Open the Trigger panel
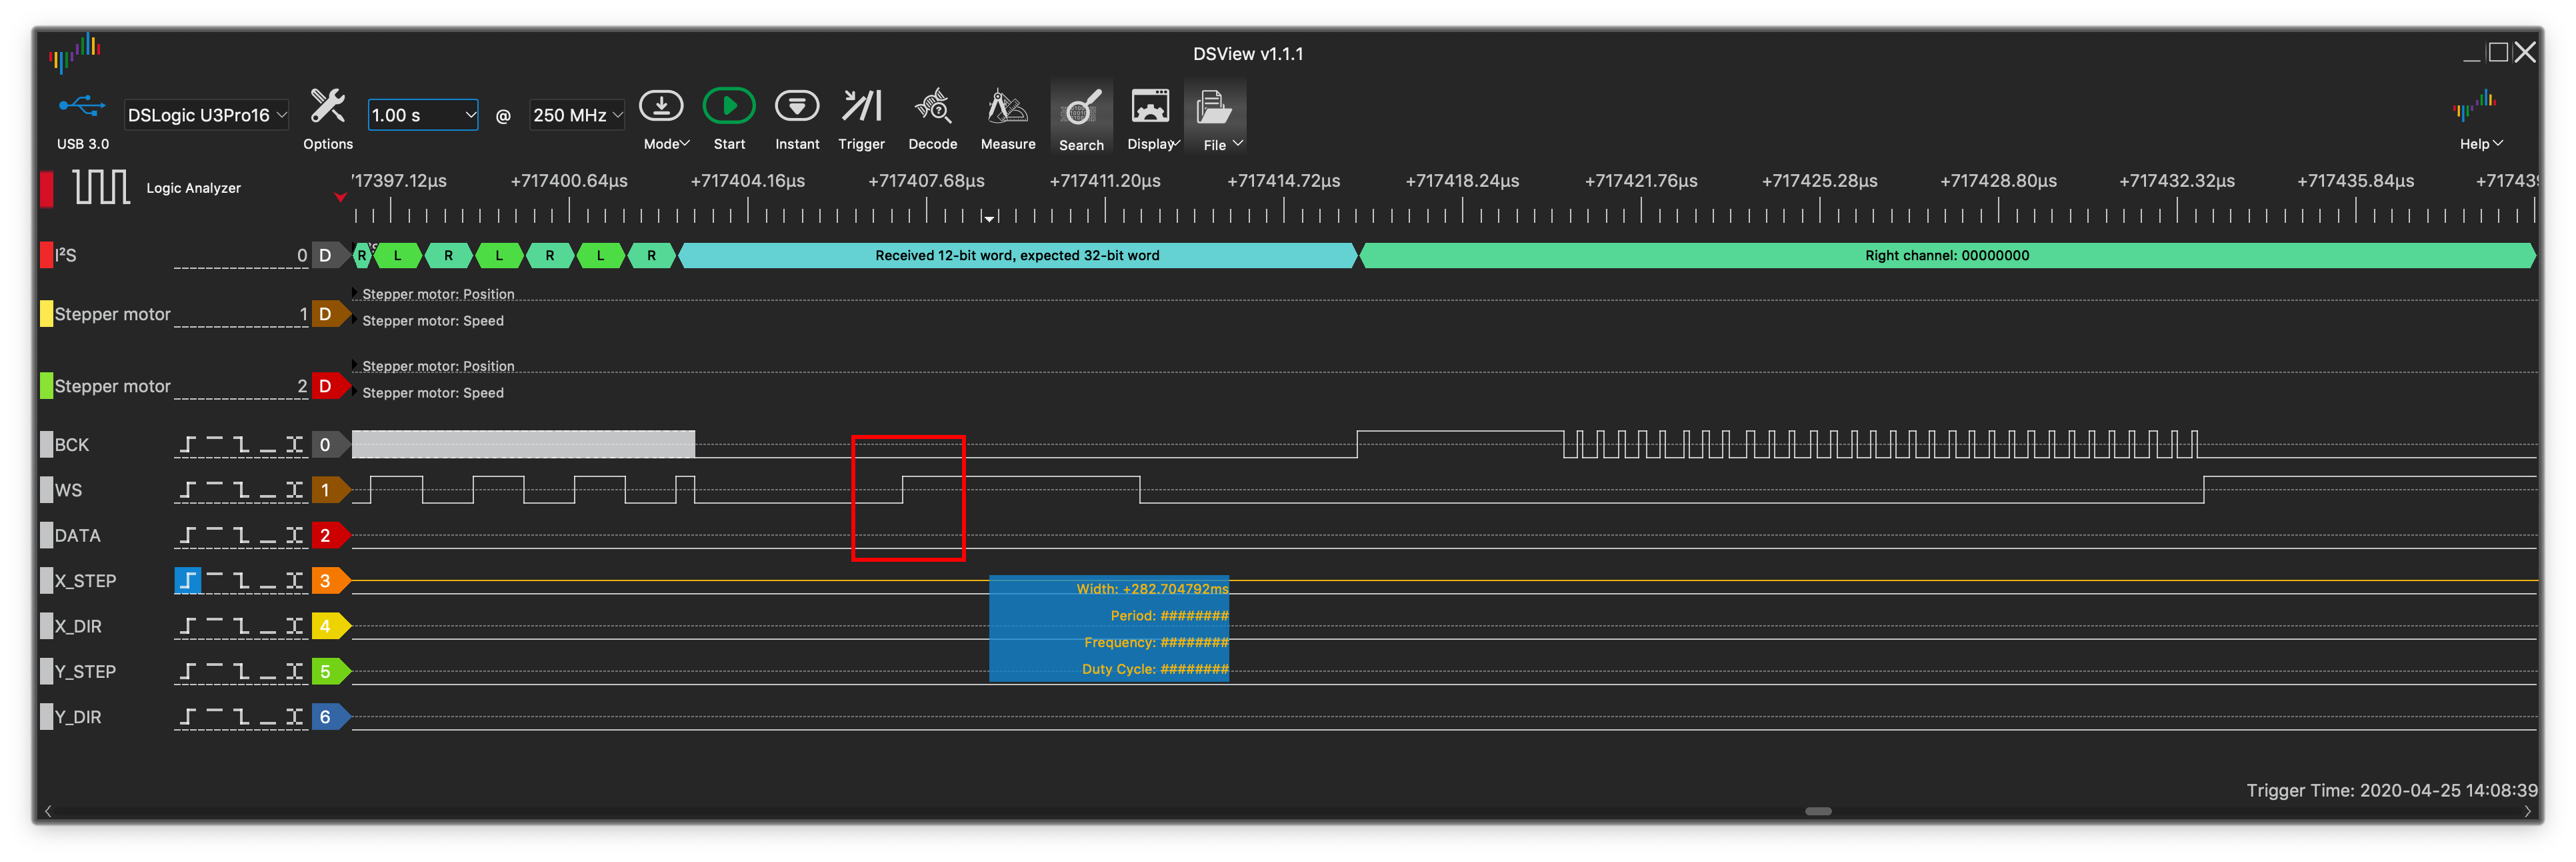The image size is (2576, 862). point(861,107)
